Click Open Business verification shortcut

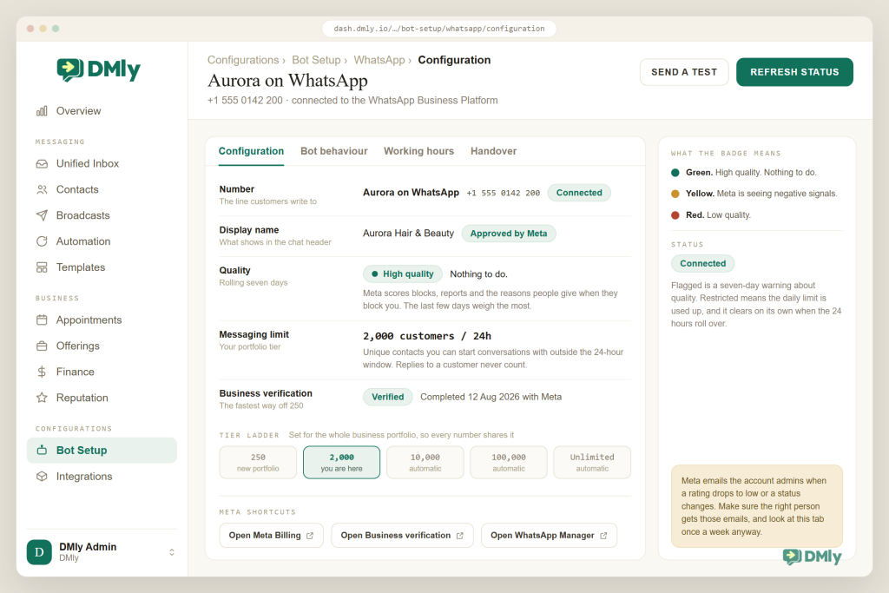pos(402,536)
